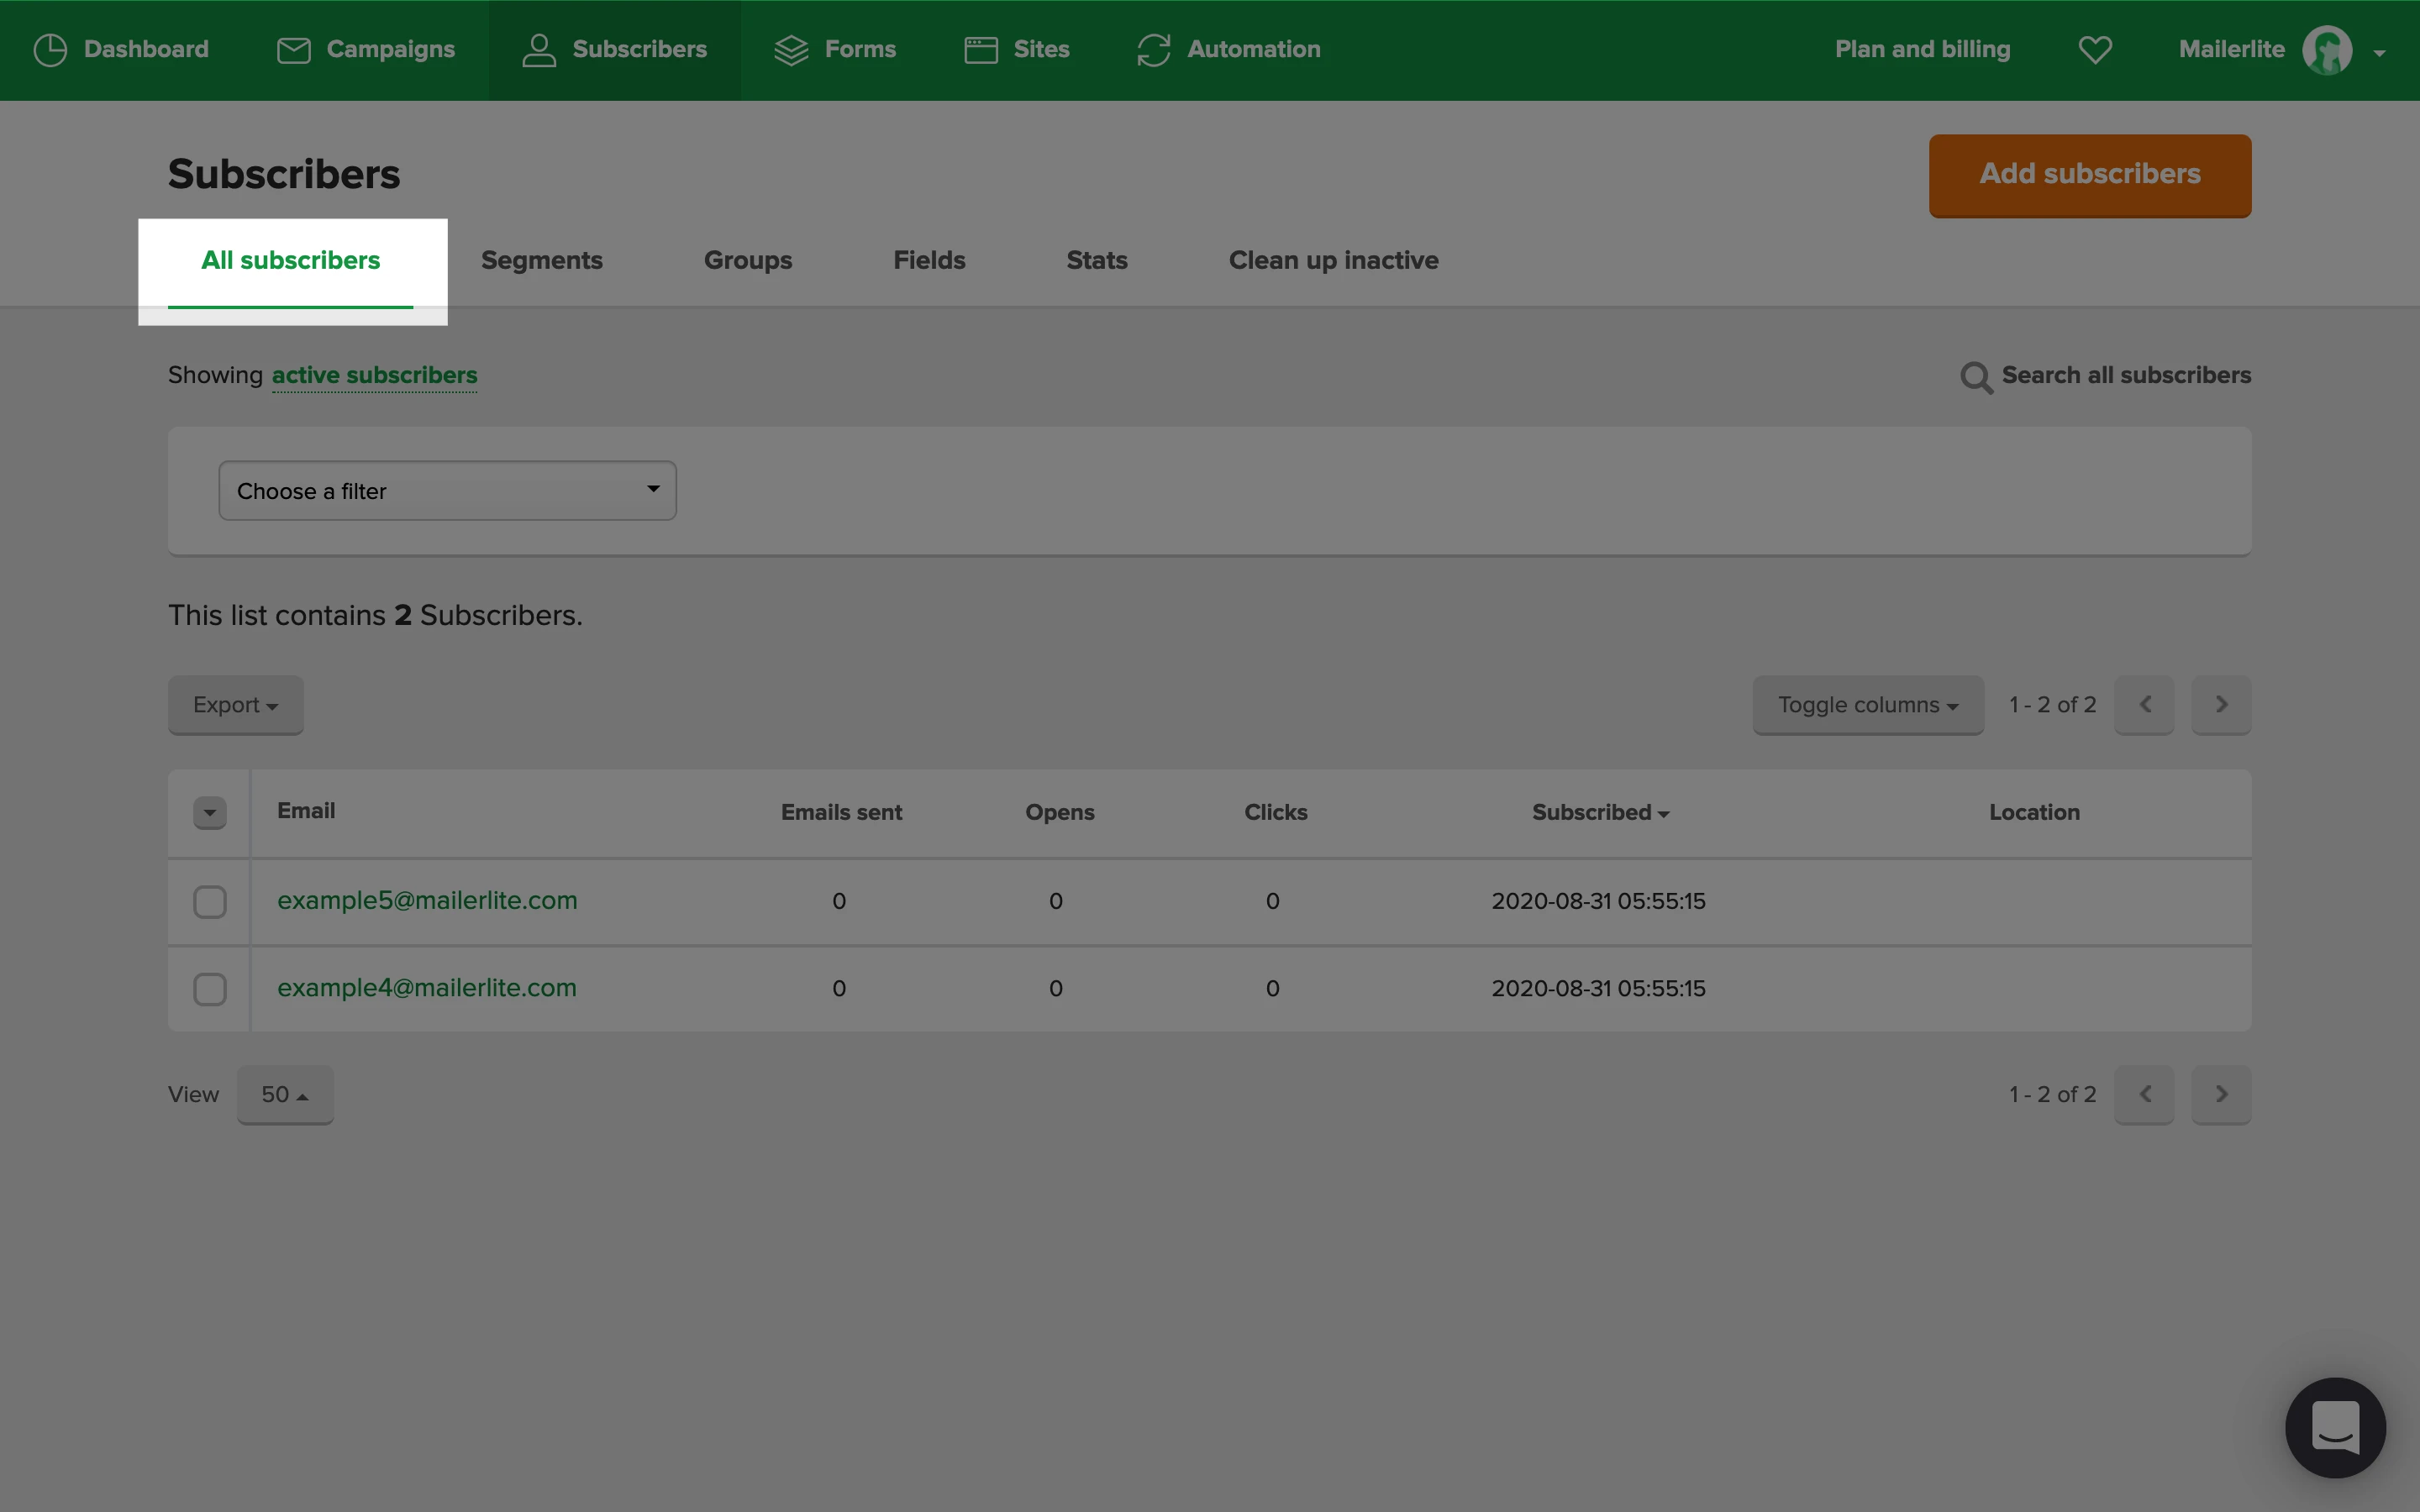Switch to the Groups tab
Screen dimensions: 2420x1512
[x=747, y=261]
